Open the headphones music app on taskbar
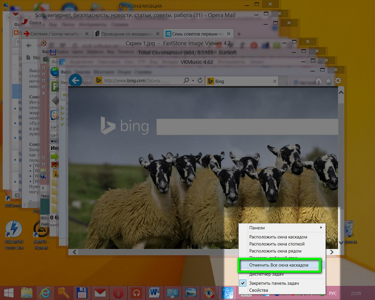The width and height of the screenshot is (375, 300). tap(136, 293)
